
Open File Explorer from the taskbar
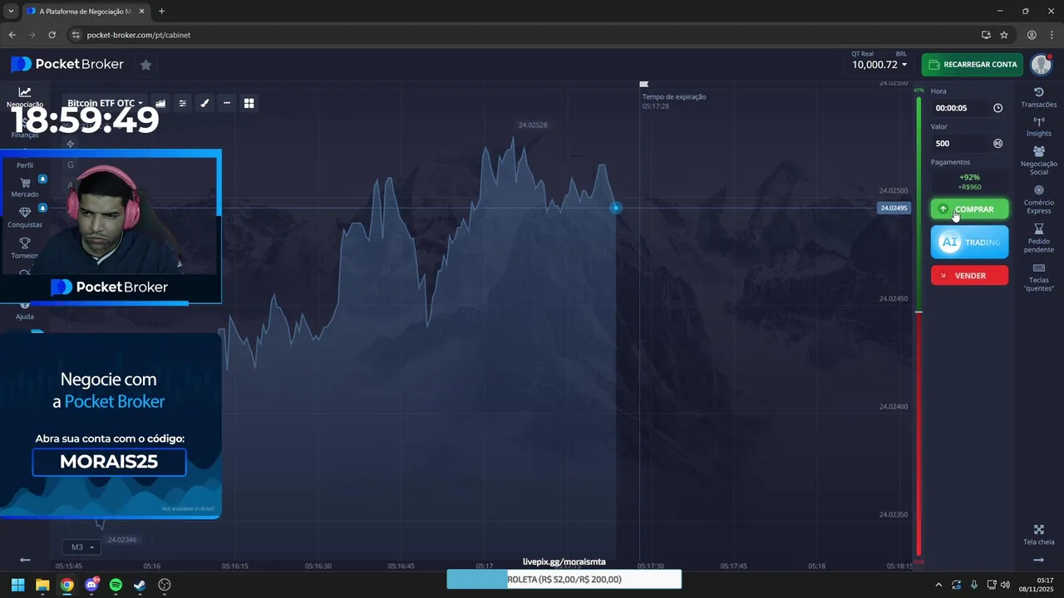click(42, 585)
